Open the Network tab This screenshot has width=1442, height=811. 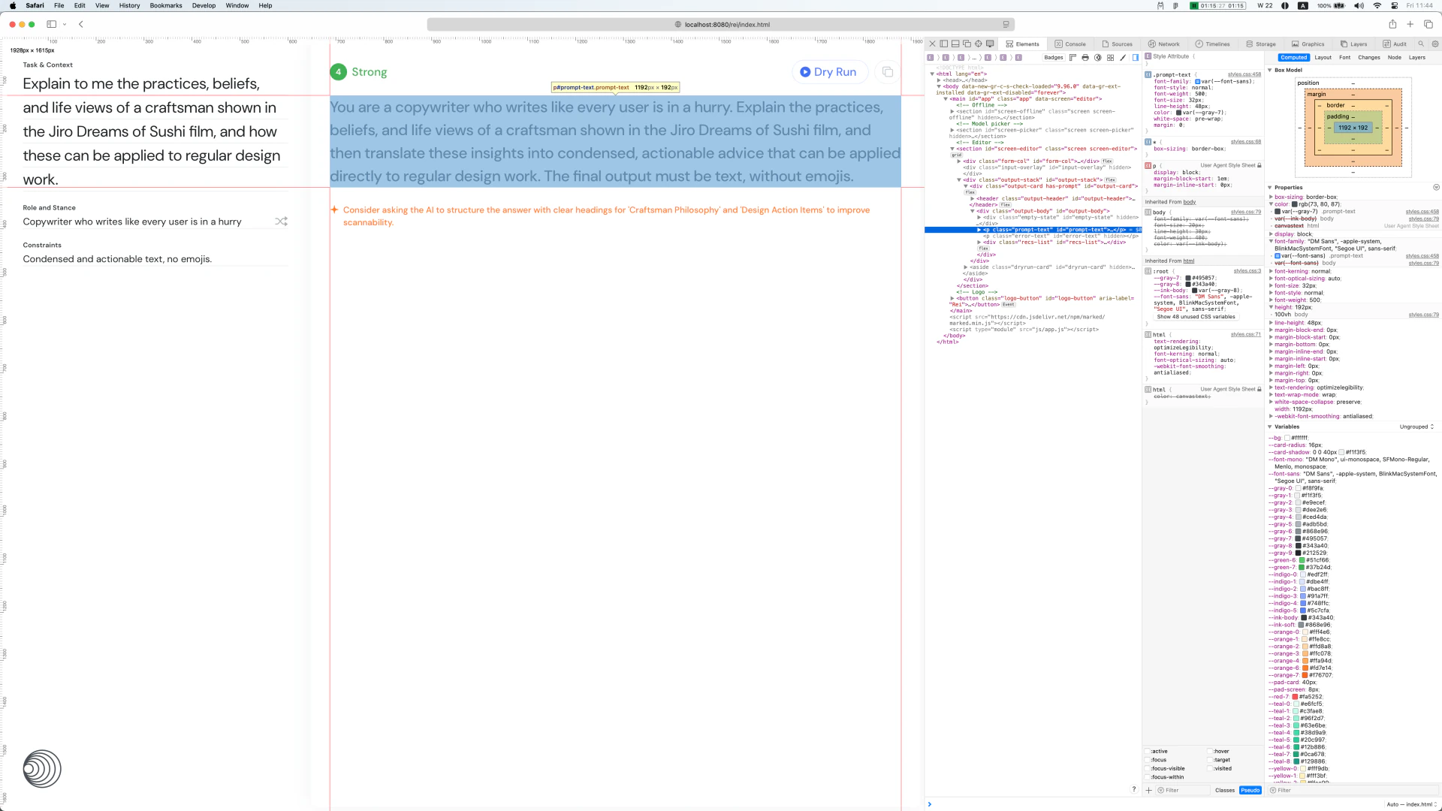coord(1163,44)
